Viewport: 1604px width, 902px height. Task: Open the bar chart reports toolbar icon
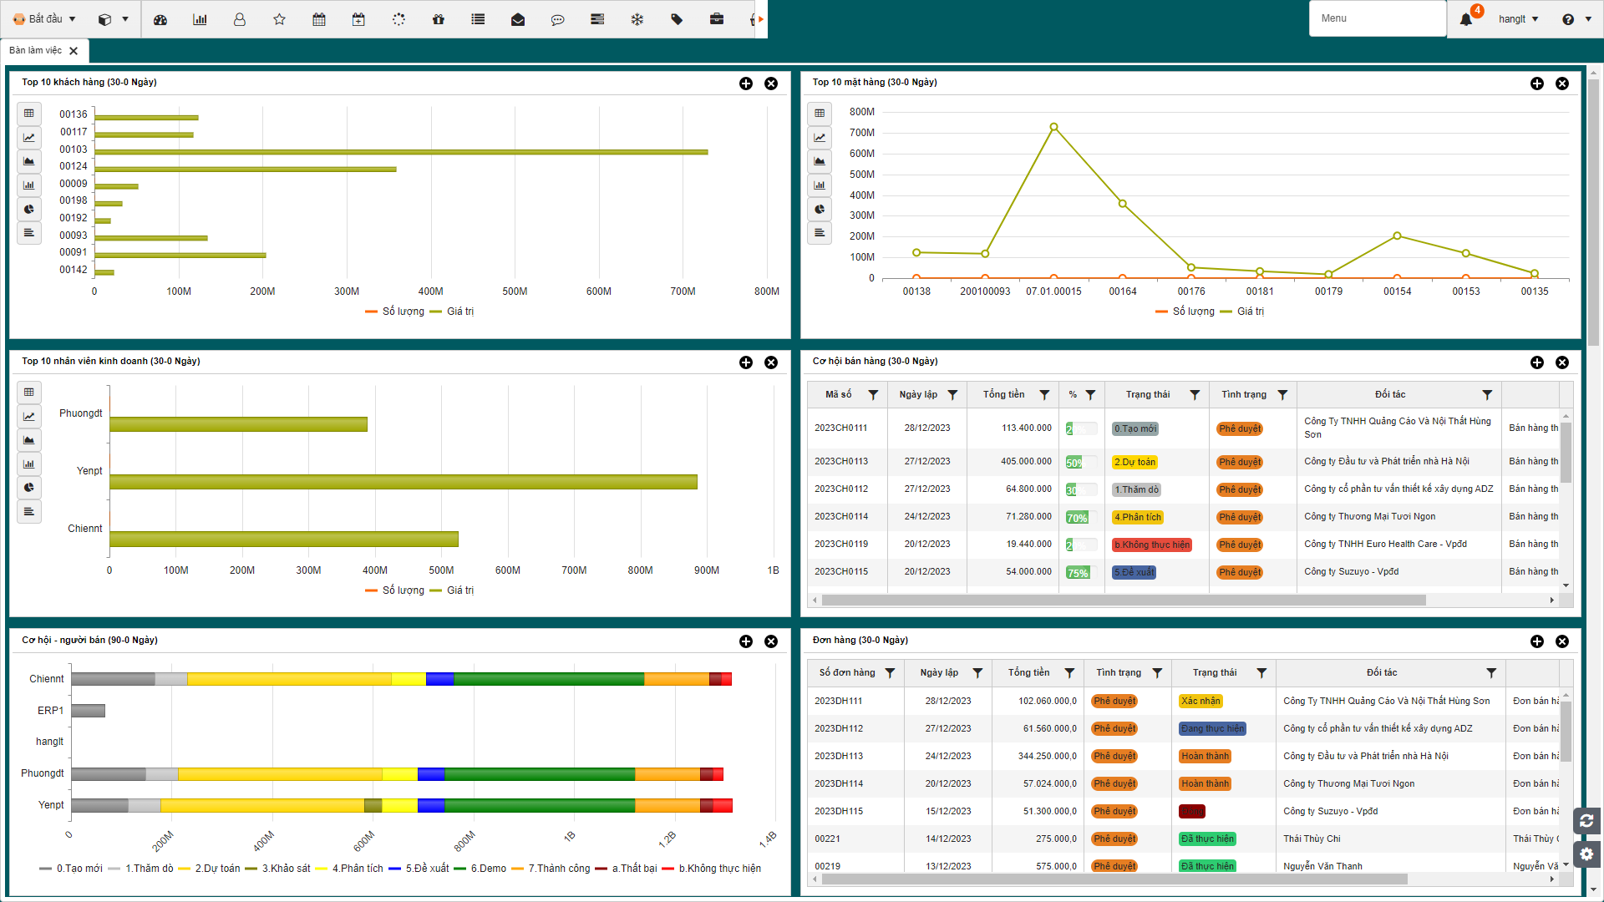point(200,19)
